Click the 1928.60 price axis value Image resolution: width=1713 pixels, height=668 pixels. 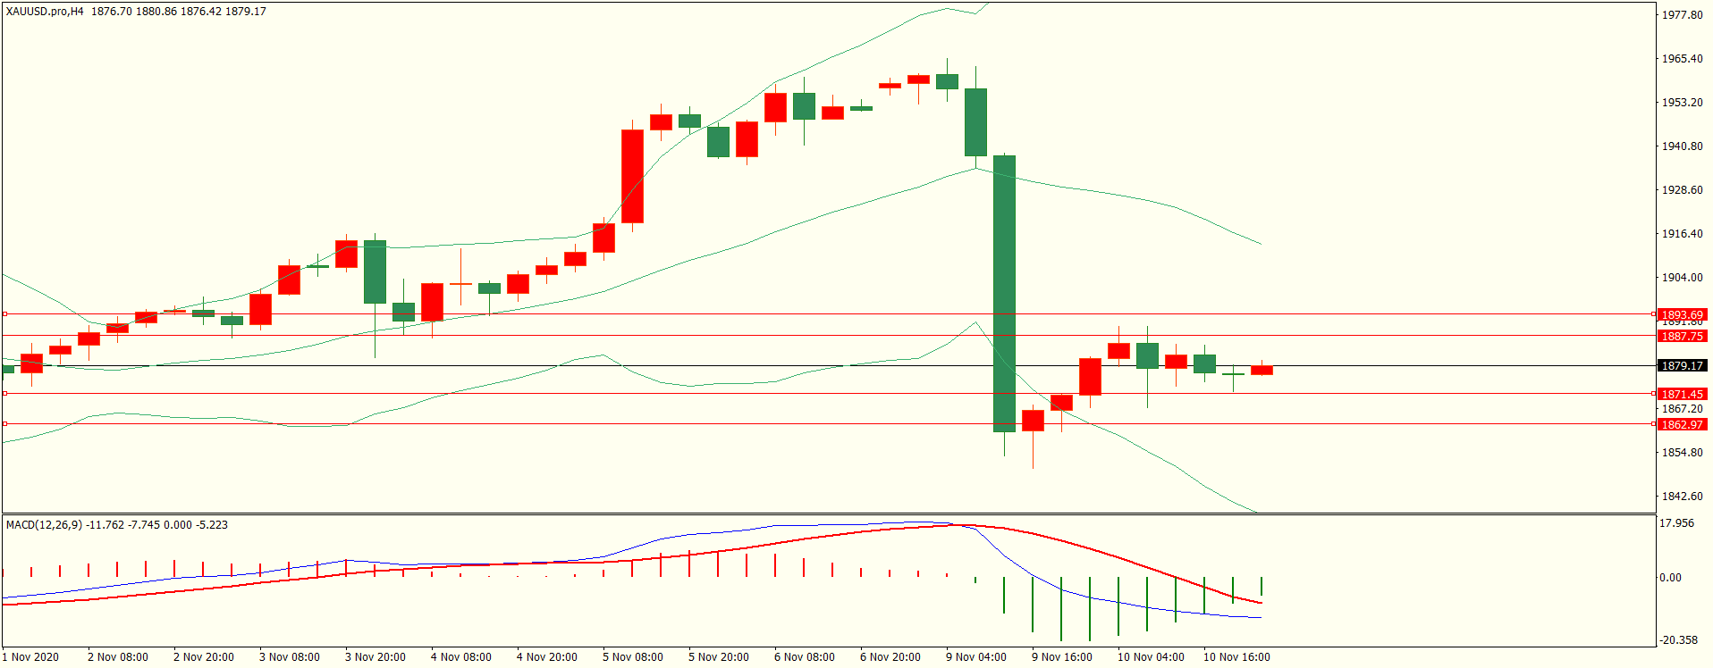1683,190
